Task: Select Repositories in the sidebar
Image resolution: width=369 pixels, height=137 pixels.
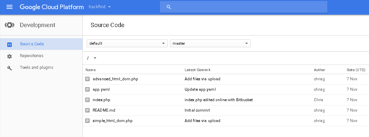Action: [31, 56]
